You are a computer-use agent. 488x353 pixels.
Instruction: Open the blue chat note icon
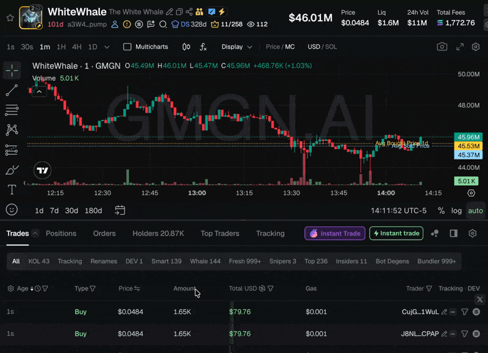[x=212, y=12]
